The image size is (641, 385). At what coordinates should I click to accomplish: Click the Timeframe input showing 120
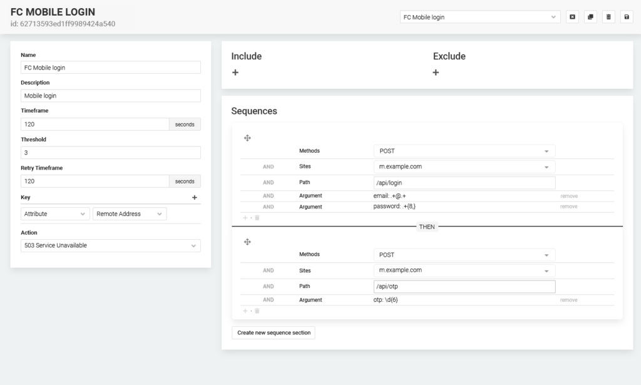(95, 124)
